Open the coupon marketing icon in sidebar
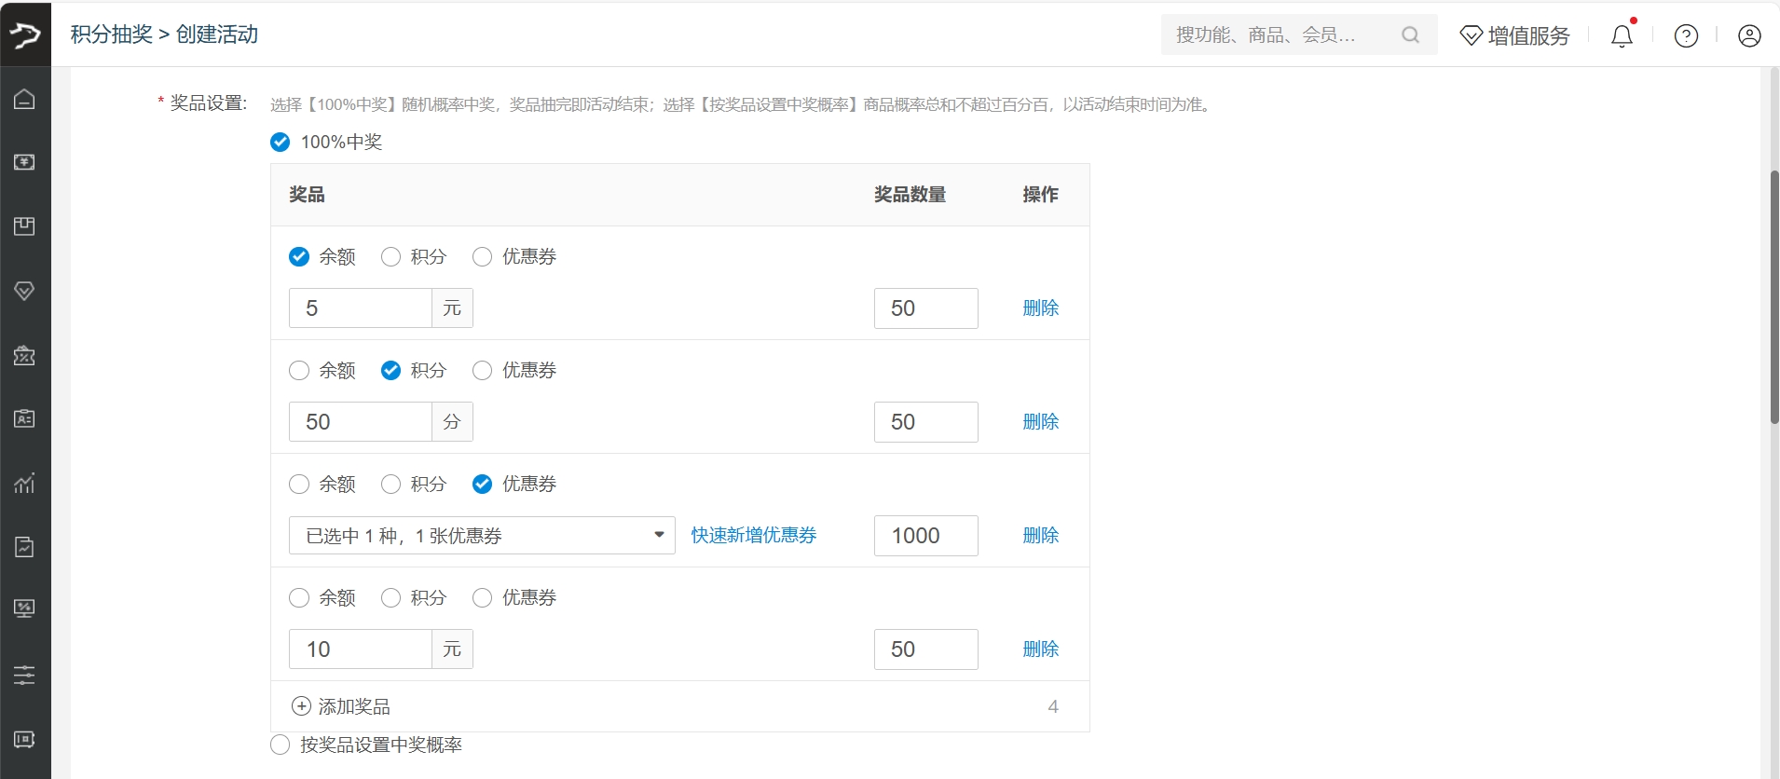 click(x=24, y=355)
